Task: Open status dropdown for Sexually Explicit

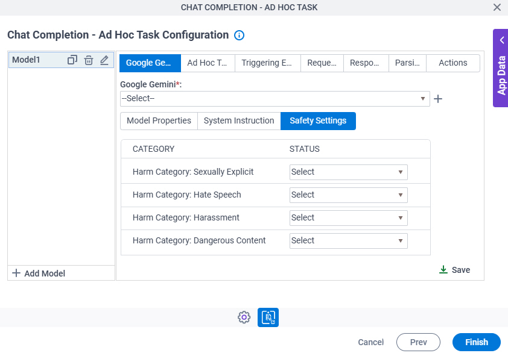Action: (x=348, y=172)
